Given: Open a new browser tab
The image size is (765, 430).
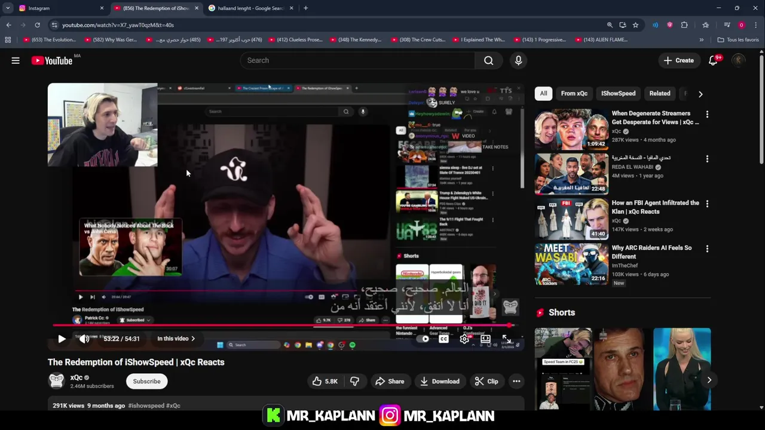Looking at the screenshot, I should [305, 8].
